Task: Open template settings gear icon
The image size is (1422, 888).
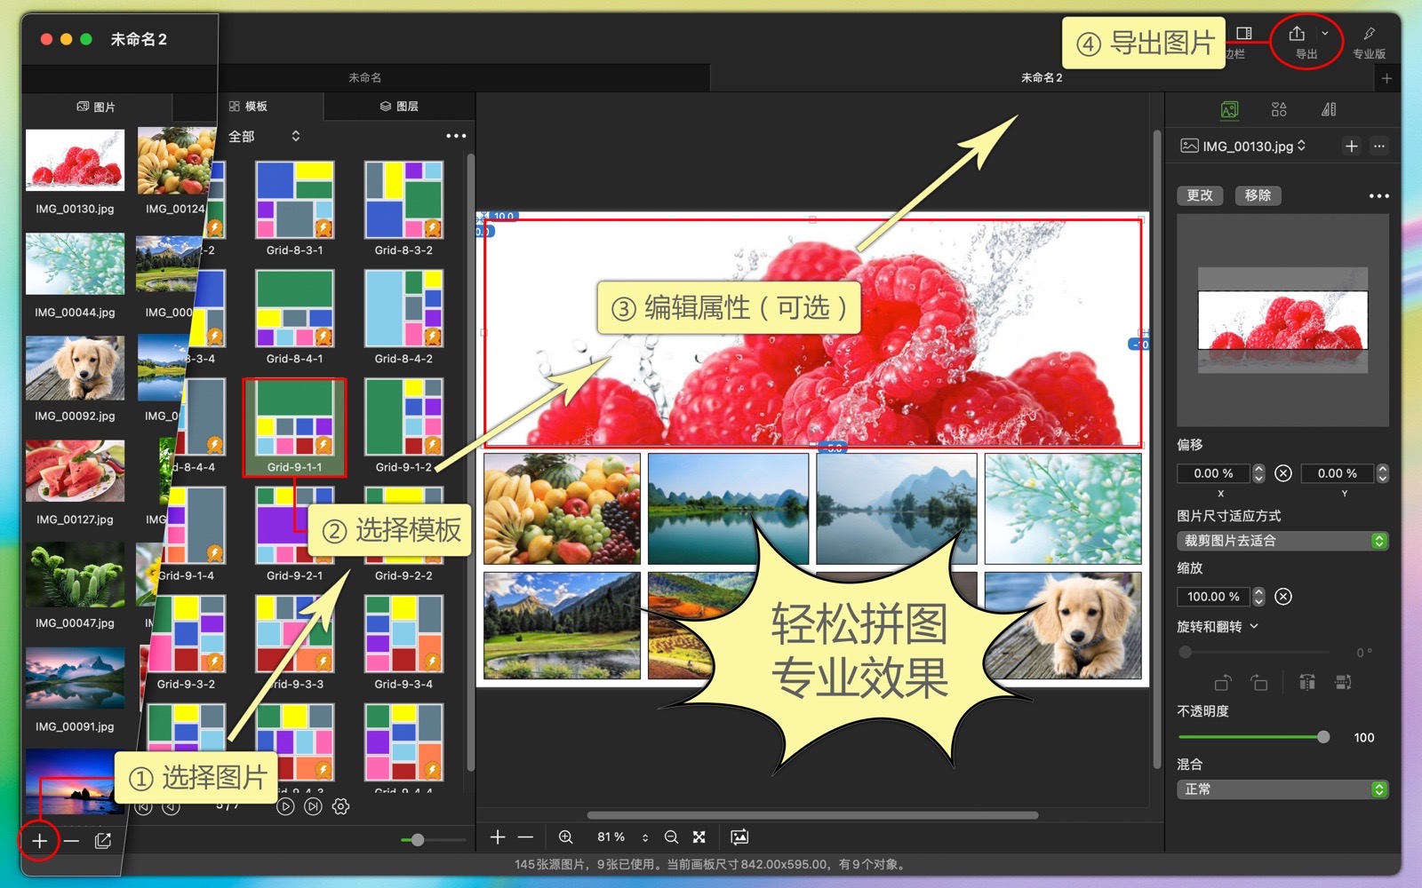Action: click(340, 806)
